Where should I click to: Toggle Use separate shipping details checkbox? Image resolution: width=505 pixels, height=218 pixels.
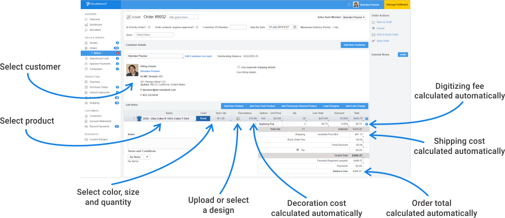pos(238,67)
